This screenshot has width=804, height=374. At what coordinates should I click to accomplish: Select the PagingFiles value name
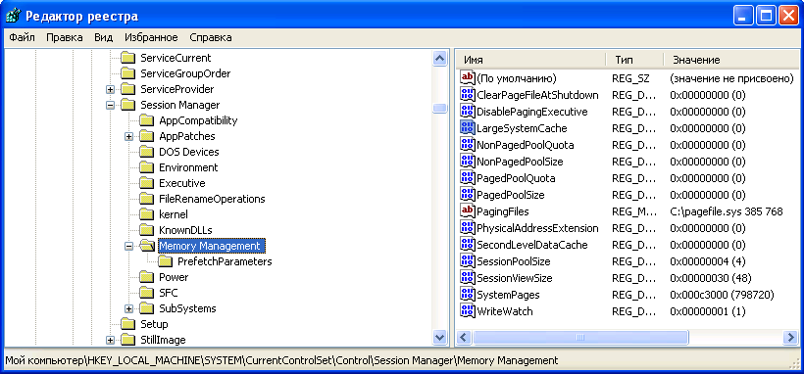pos(502,211)
